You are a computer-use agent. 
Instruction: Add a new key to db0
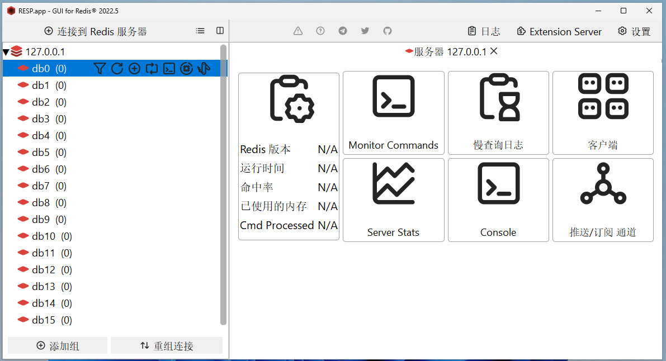tap(134, 69)
